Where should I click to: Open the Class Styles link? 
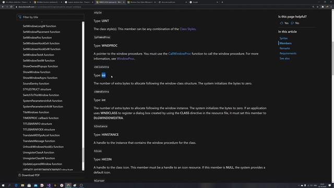pyautogui.click(x=187, y=29)
